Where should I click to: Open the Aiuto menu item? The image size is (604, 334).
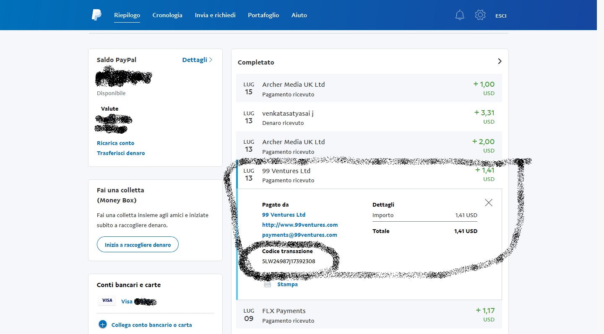pos(299,15)
